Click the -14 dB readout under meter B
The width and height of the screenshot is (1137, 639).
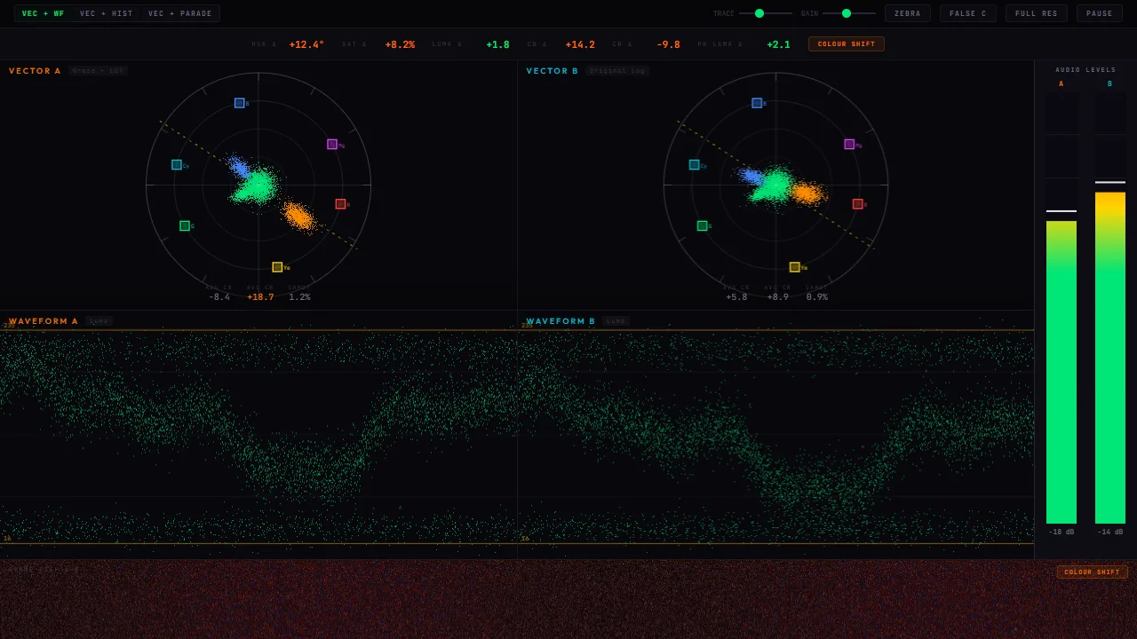[1110, 532]
